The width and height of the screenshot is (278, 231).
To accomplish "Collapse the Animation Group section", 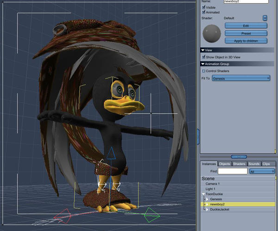I will coord(203,64).
